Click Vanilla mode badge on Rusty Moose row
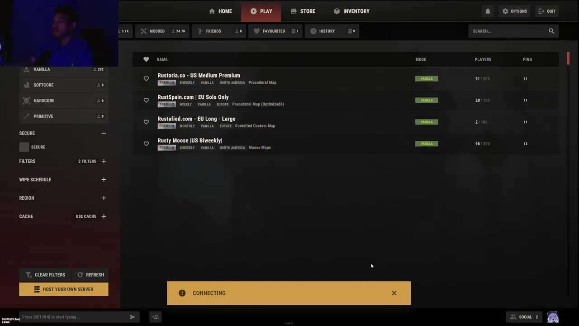This screenshot has height=326, width=579. [x=427, y=144]
